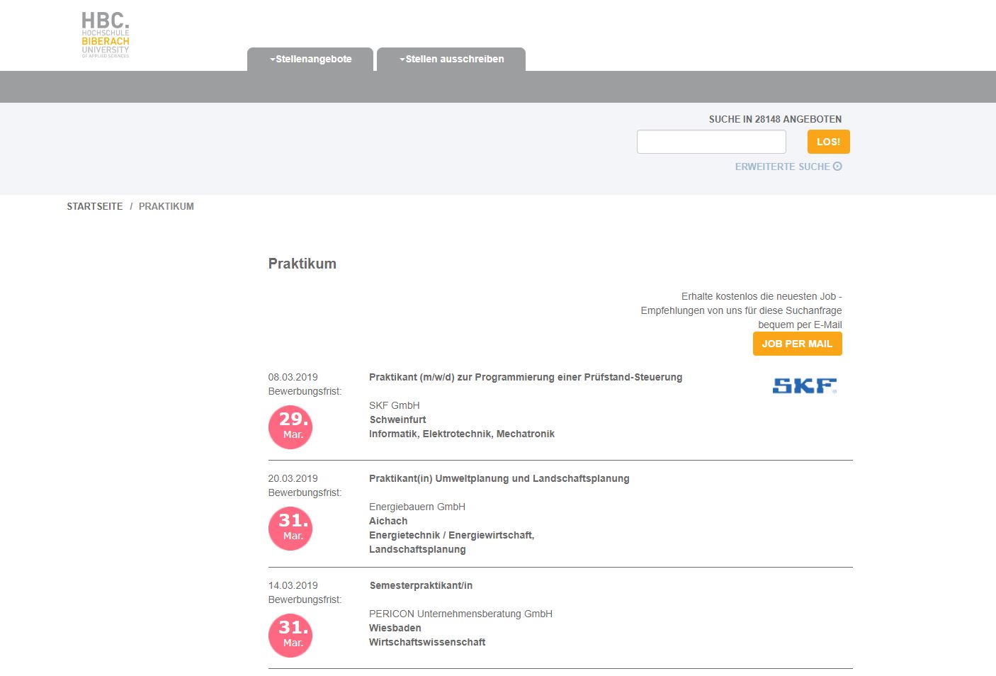
Task: Open the Semesterpraktikant/in job offer
Action: coord(421,585)
